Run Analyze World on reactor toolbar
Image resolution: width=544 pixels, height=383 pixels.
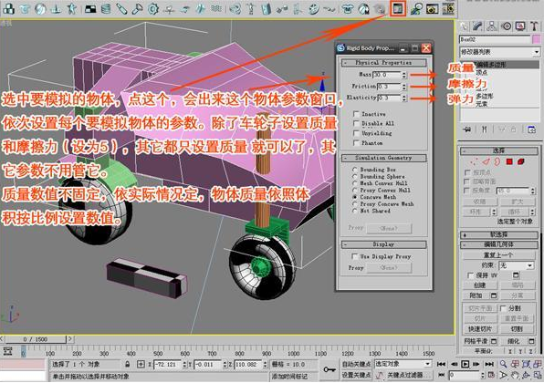(416, 8)
